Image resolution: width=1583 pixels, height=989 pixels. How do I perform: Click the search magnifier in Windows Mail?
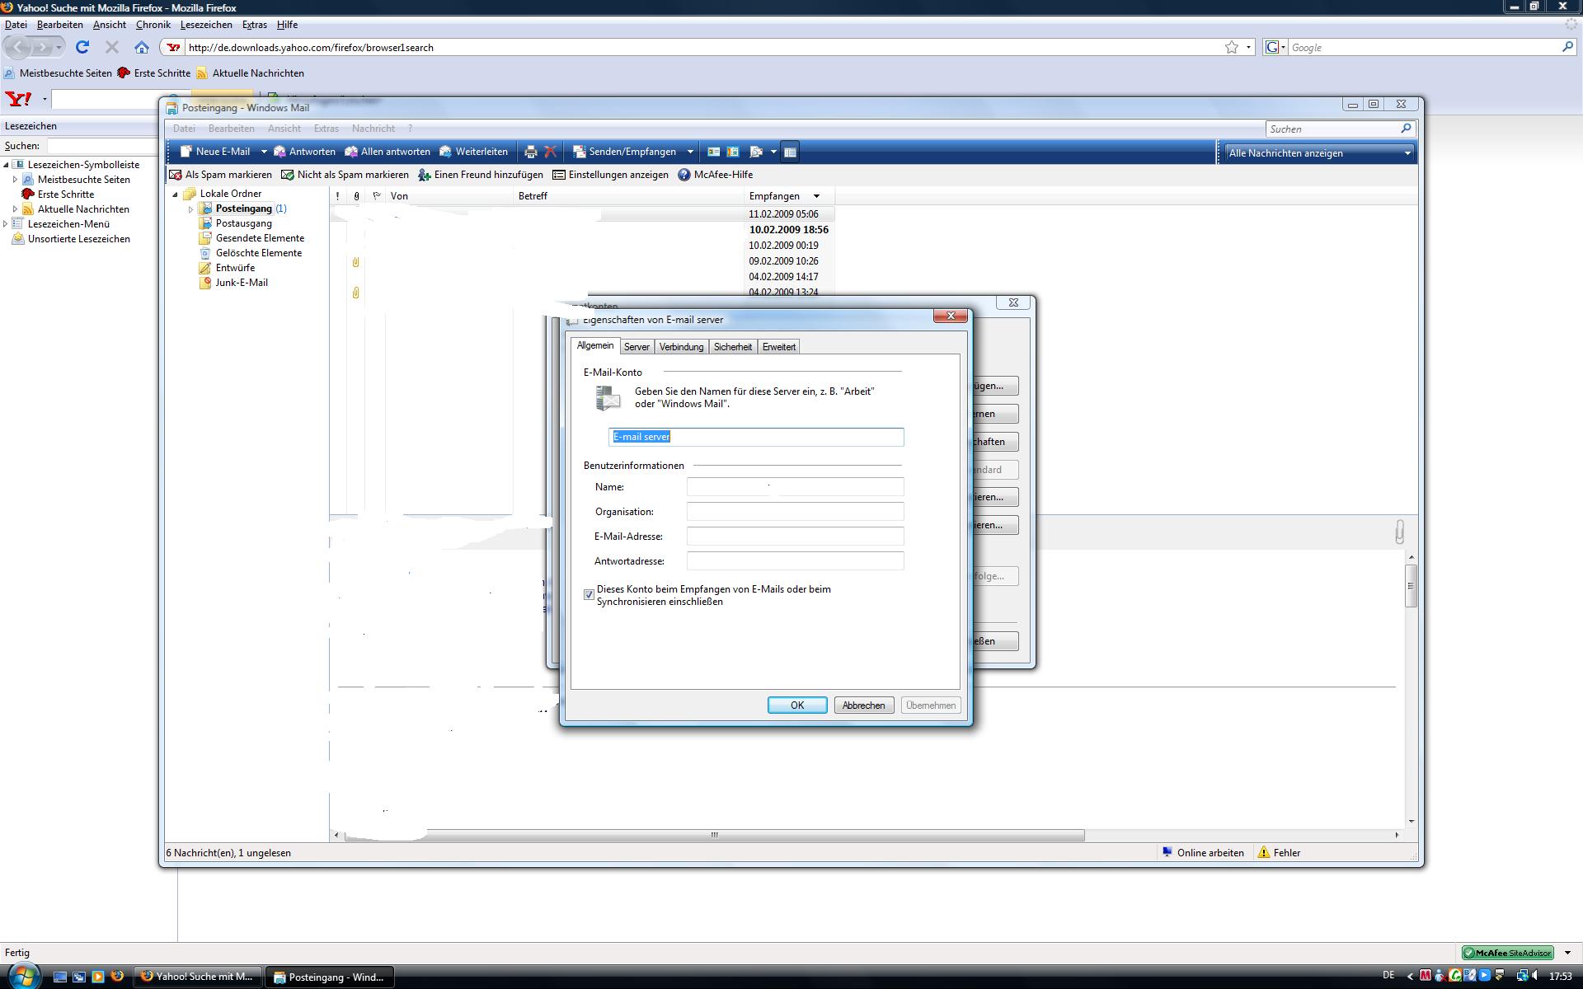[x=1406, y=129]
